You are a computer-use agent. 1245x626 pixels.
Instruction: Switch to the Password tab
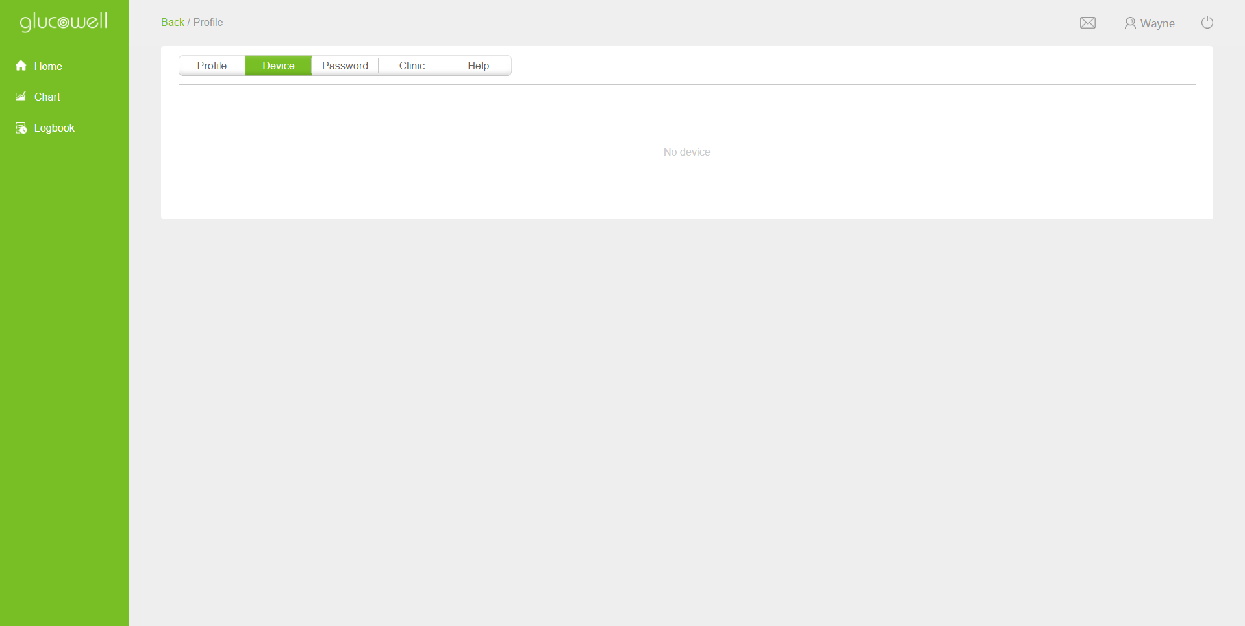click(345, 66)
